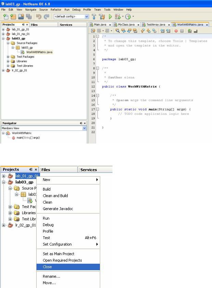Close the WorkWithMatrix.java editor tab
212x288 pixels.
point(207,25)
